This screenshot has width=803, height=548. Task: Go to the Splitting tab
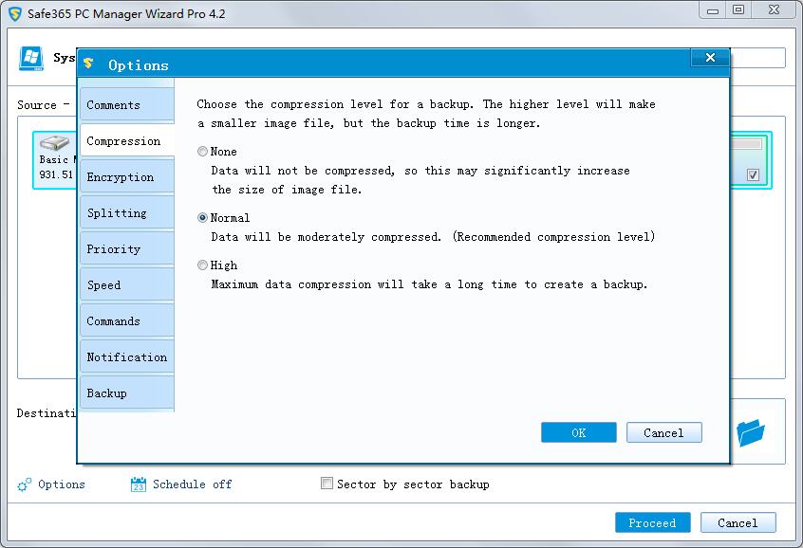click(117, 213)
